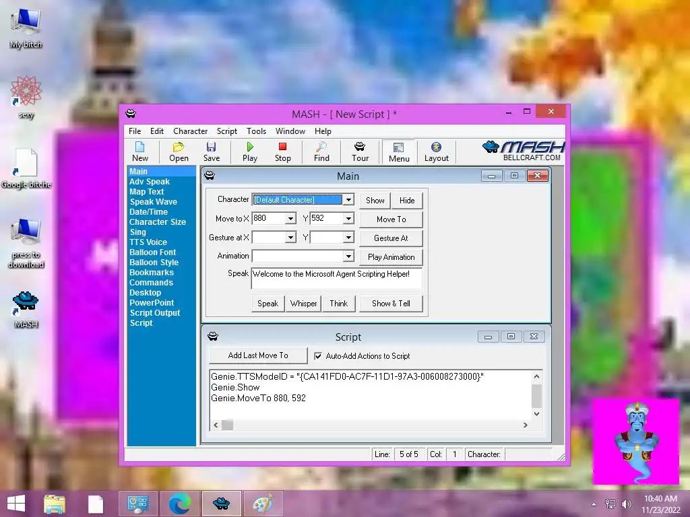The width and height of the screenshot is (690, 517).
Task: Stop playback with the red Stop icon
Action: click(282, 151)
